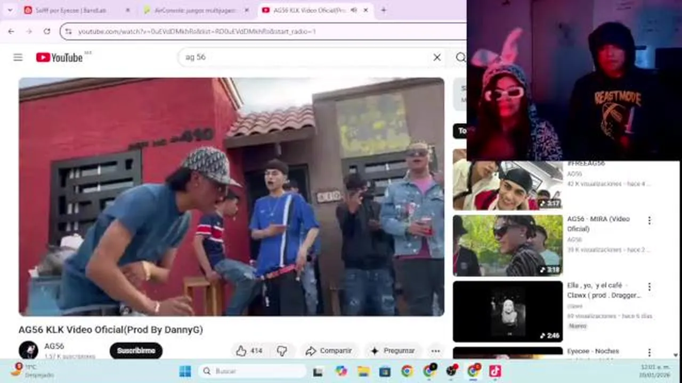
Task: Focus the taskbar Buscar search box
Action: [x=253, y=371]
